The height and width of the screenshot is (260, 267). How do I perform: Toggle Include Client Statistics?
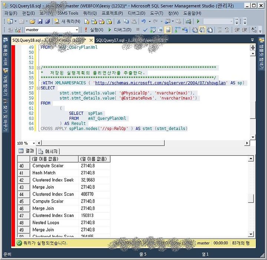(x=185, y=30)
